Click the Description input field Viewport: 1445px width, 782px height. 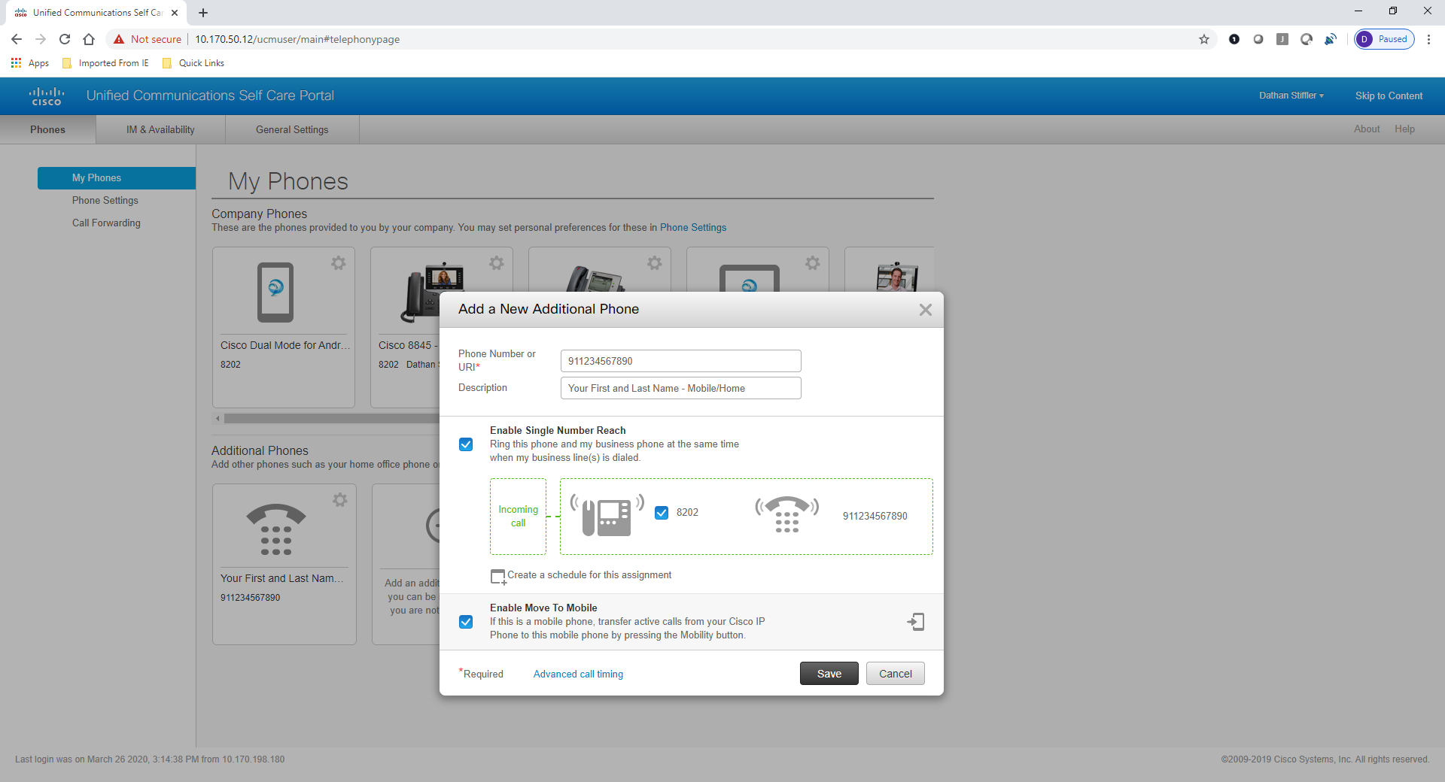click(x=680, y=388)
